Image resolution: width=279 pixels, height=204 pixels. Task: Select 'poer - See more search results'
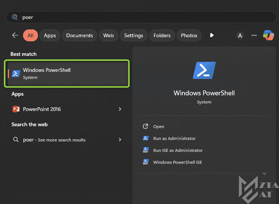coord(67,140)
